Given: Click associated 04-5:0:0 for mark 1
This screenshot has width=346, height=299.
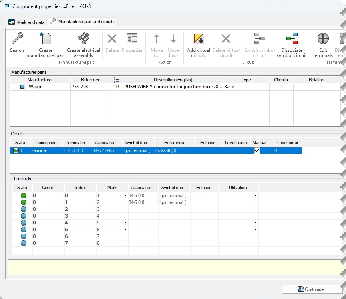Looking at the screenshot, I should coord(136,196).
